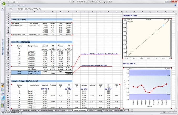
Task: Click the cell name box showing F33
Action: (11, 9)
